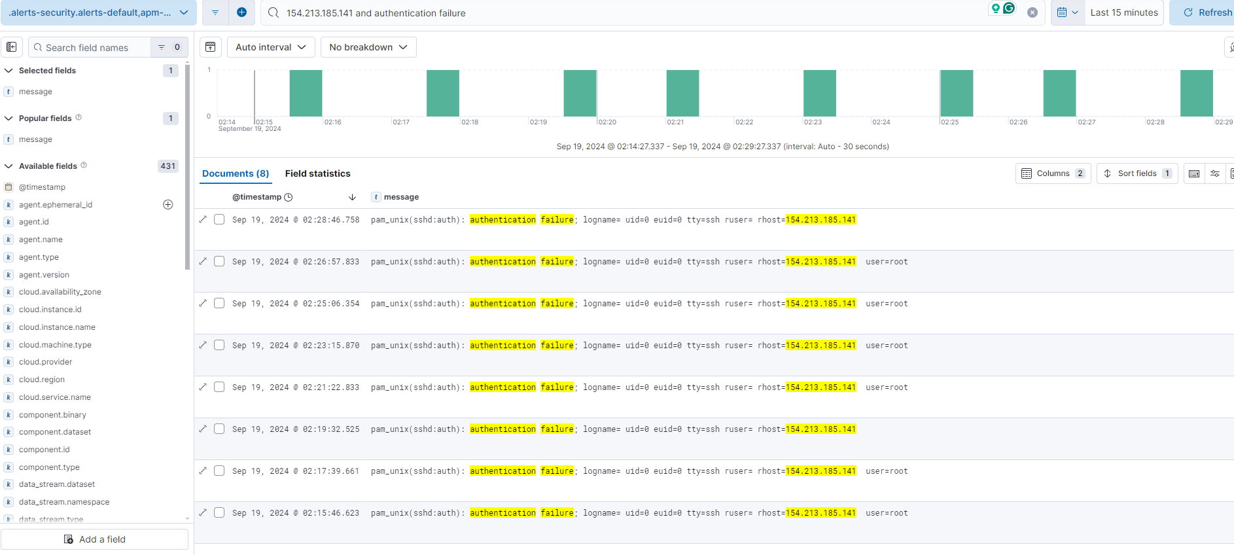Image resolution: width=1234 pixels, height=555 pixels.
Task: Select message under Popular fields
Action: click(35, 139)
